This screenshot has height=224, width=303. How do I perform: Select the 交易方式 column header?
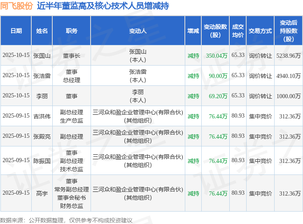(260, 31)
